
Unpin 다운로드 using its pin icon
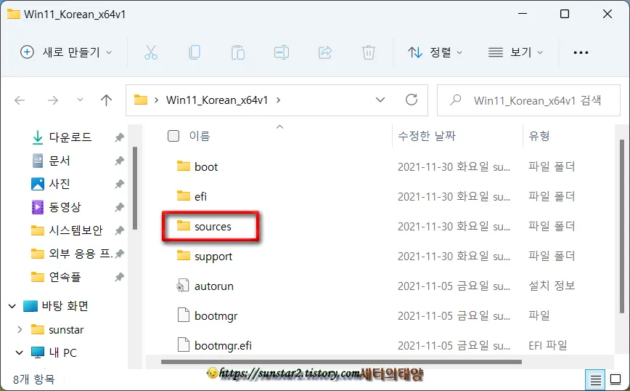[x=119, y=137]
